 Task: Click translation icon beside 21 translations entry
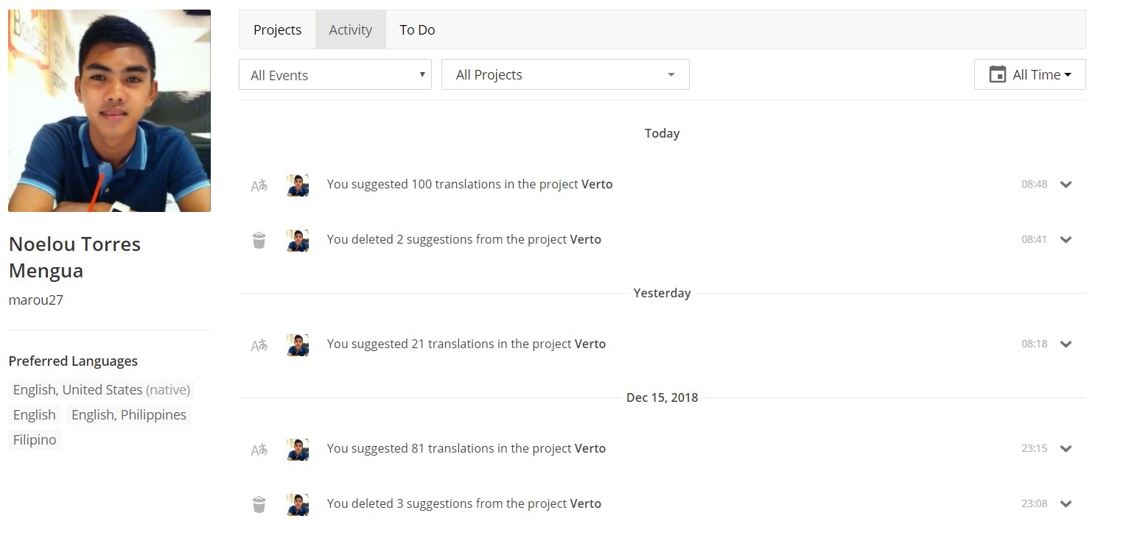[x=259, y=345]
